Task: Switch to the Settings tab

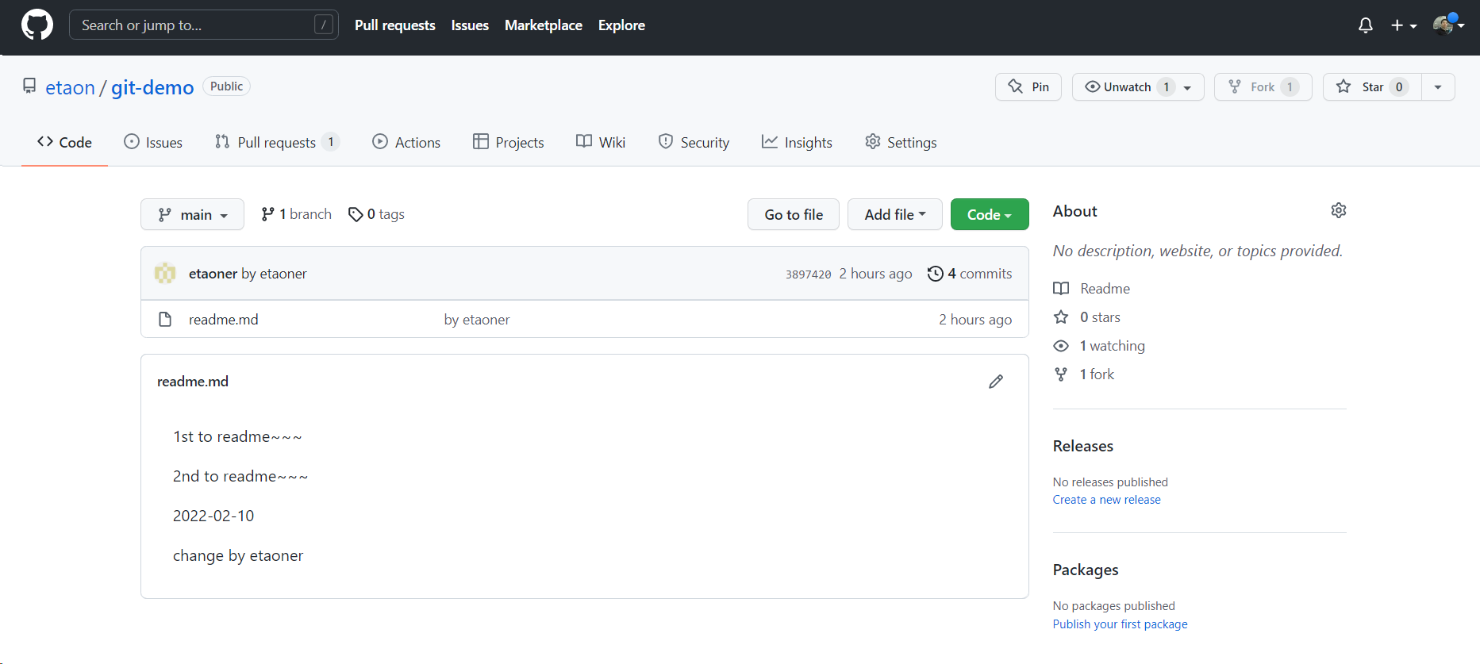Action: click(x=901, y=142)
